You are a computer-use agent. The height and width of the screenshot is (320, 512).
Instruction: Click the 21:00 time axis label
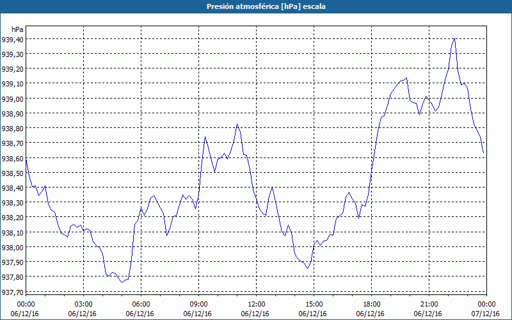click(429, 304)
